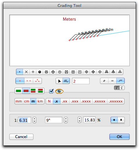The width and height of the screenshot is (139, 150).
Task: Click the Cancel button
Action: point(21,137)
